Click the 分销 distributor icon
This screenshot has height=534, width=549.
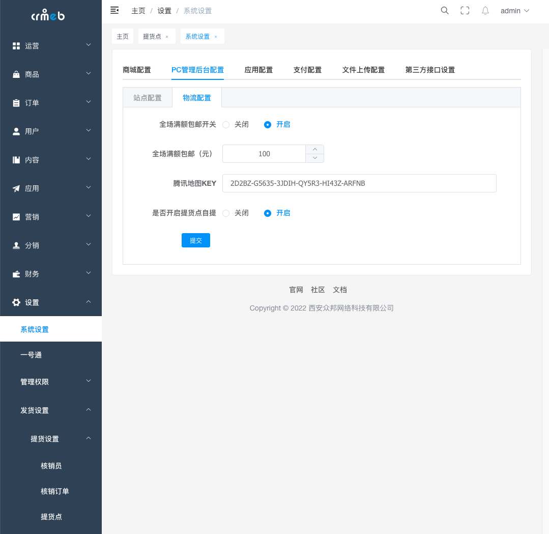(16, 245)
